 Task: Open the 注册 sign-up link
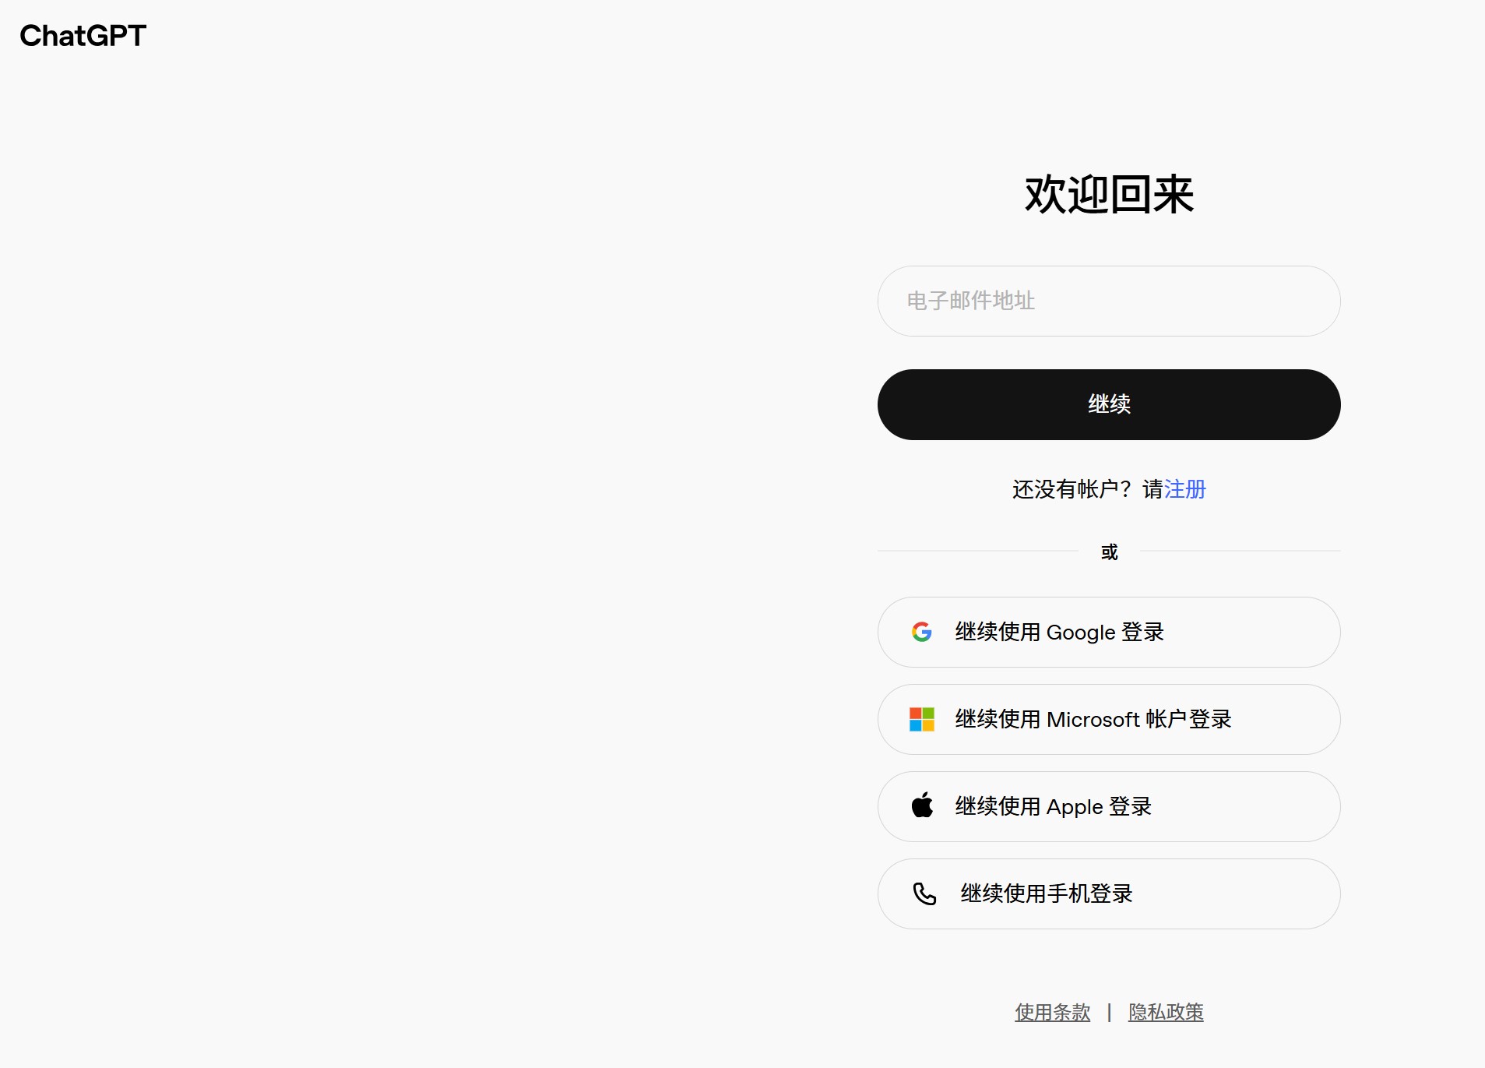1184,489
